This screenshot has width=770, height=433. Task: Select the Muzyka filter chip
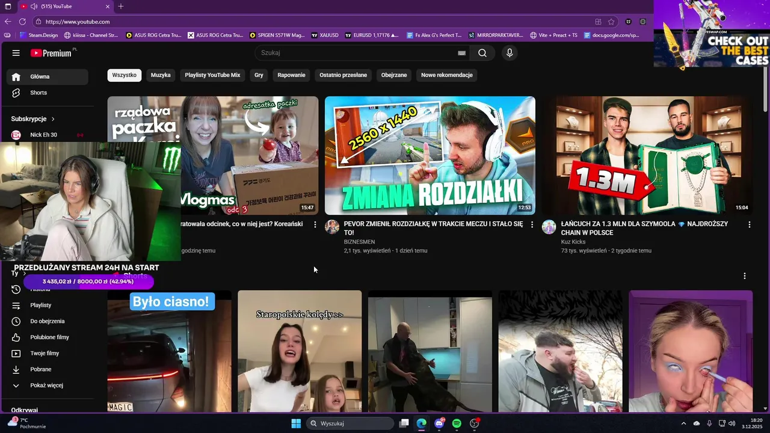click(x=161, y=75)
